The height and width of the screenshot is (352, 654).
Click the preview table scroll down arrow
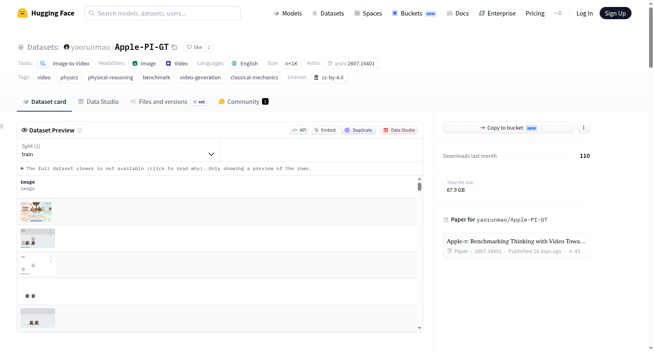pyautogui.click(x=419, y=328)
